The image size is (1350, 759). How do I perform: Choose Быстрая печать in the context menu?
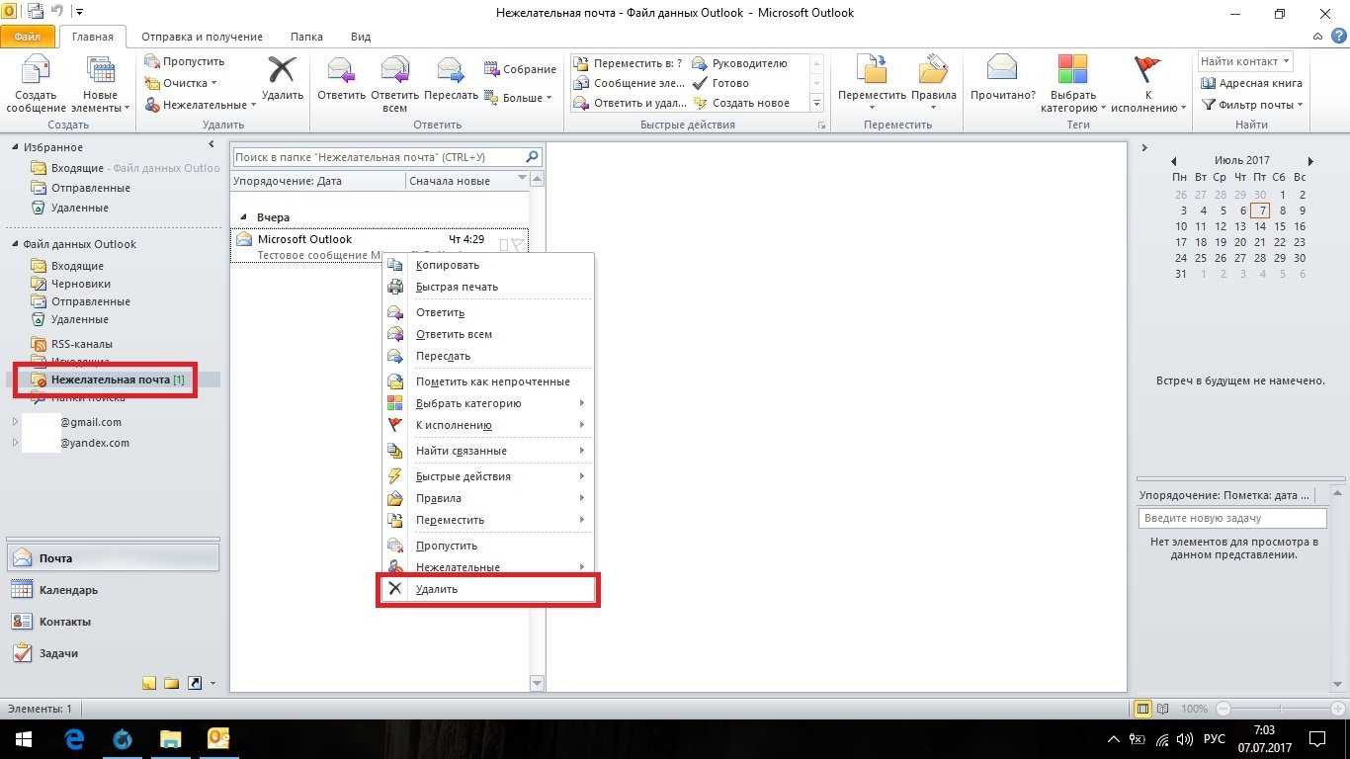point(488,287)
